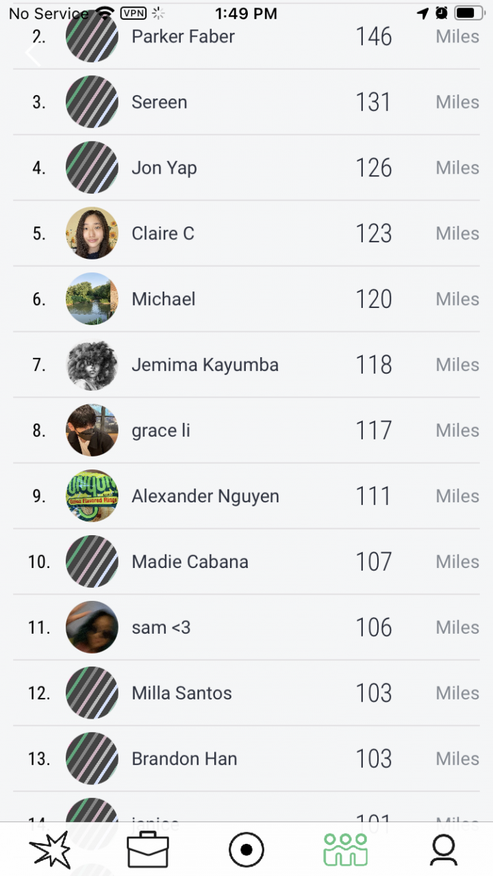Tap Alexander Nguyen's green avatar
This screenshot has height=876, width=493.
tap(92, 496)
